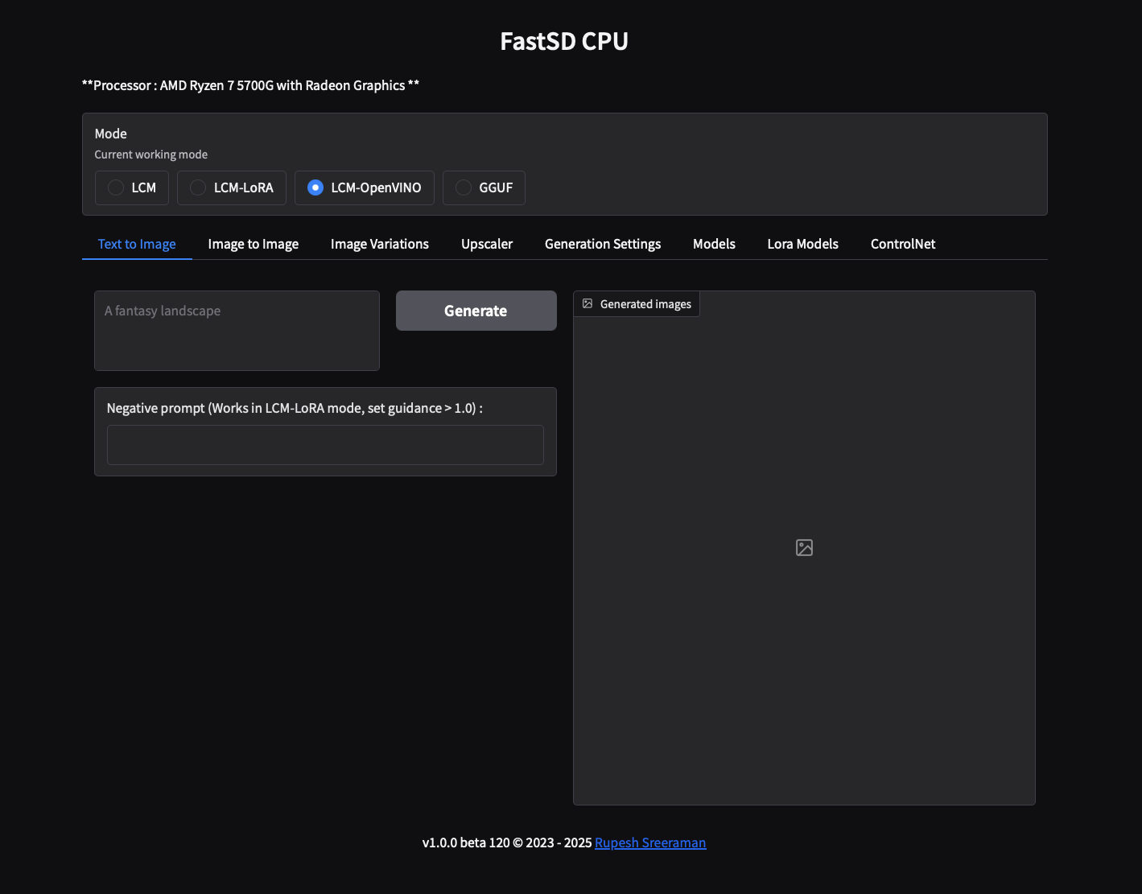Select the ControlNet tab

(902, 244)
